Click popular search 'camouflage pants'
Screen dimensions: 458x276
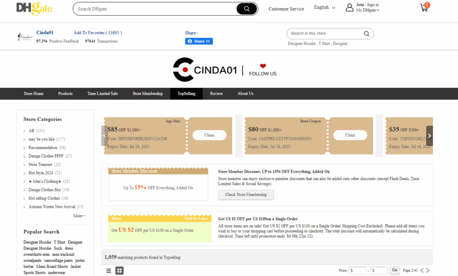coord(58,260)
